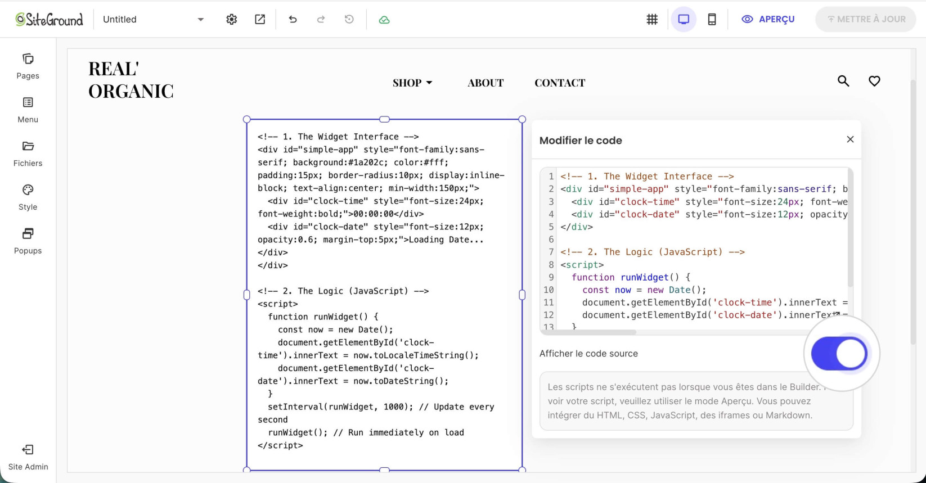Screen dimensions: 926x483
Task: Open the site settings gear
Action: [x=231, y=19]
